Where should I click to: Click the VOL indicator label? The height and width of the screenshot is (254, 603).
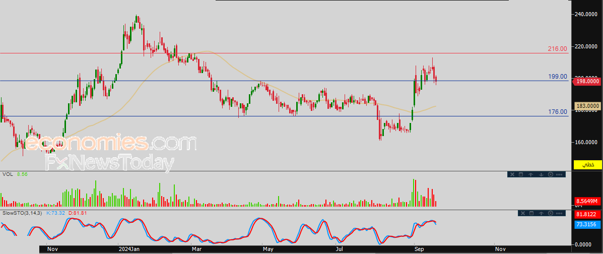pyautogui.click(x=7, y=174)
